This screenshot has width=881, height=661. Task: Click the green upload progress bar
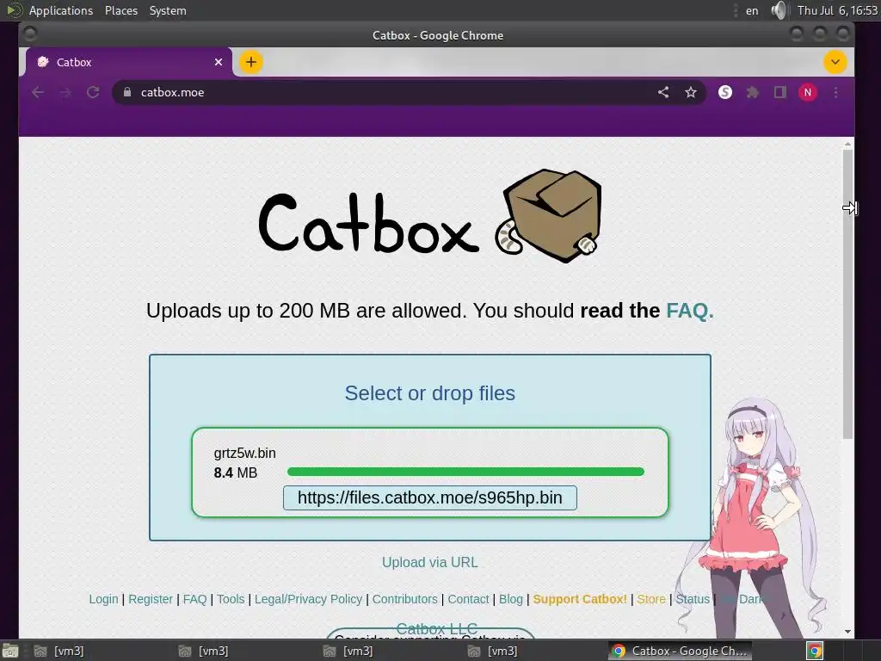(x=465, y=472)
